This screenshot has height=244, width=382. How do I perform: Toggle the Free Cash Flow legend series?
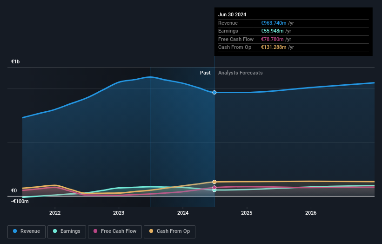click(115, 231)
